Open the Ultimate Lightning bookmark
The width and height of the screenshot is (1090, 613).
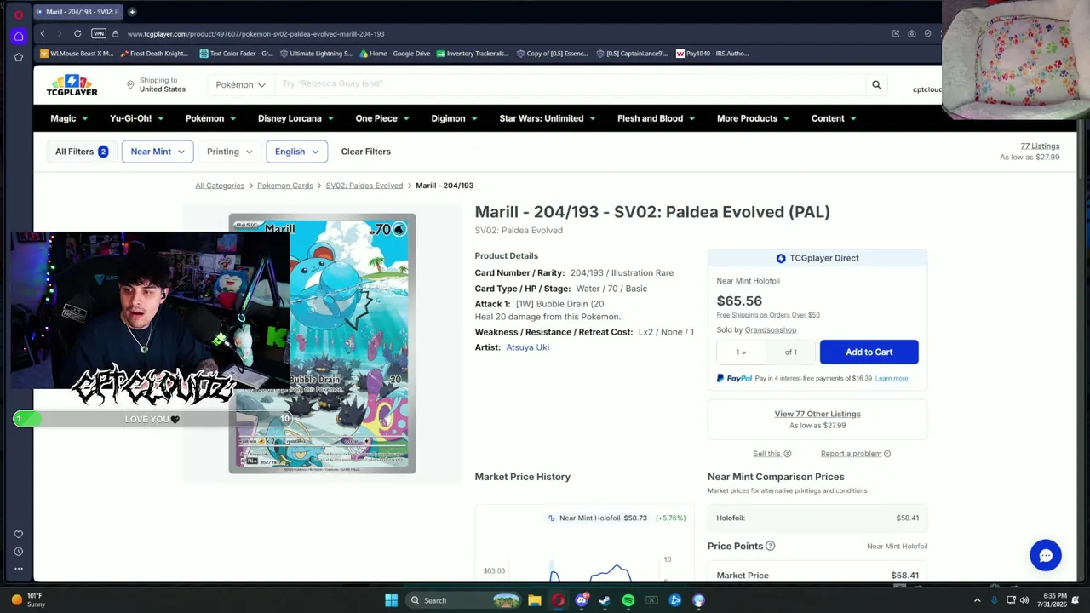[x=315, y=54]
